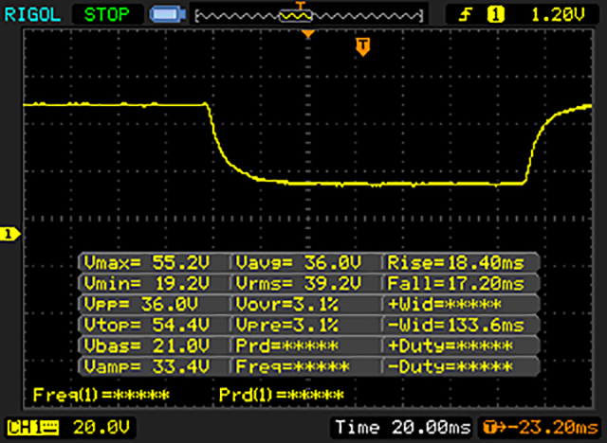Click the rising edge trigger icon

click(x=466, y=15)
